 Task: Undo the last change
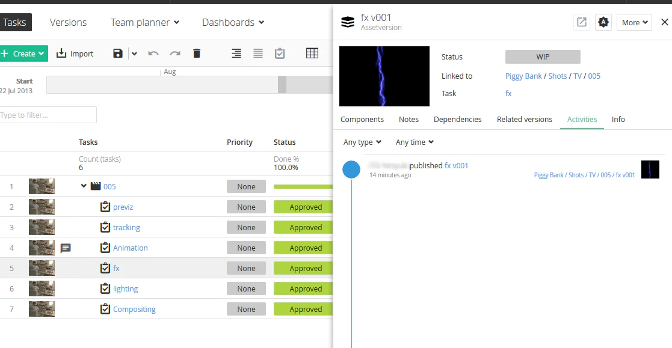pyautogui.click(x=153, y=53)
